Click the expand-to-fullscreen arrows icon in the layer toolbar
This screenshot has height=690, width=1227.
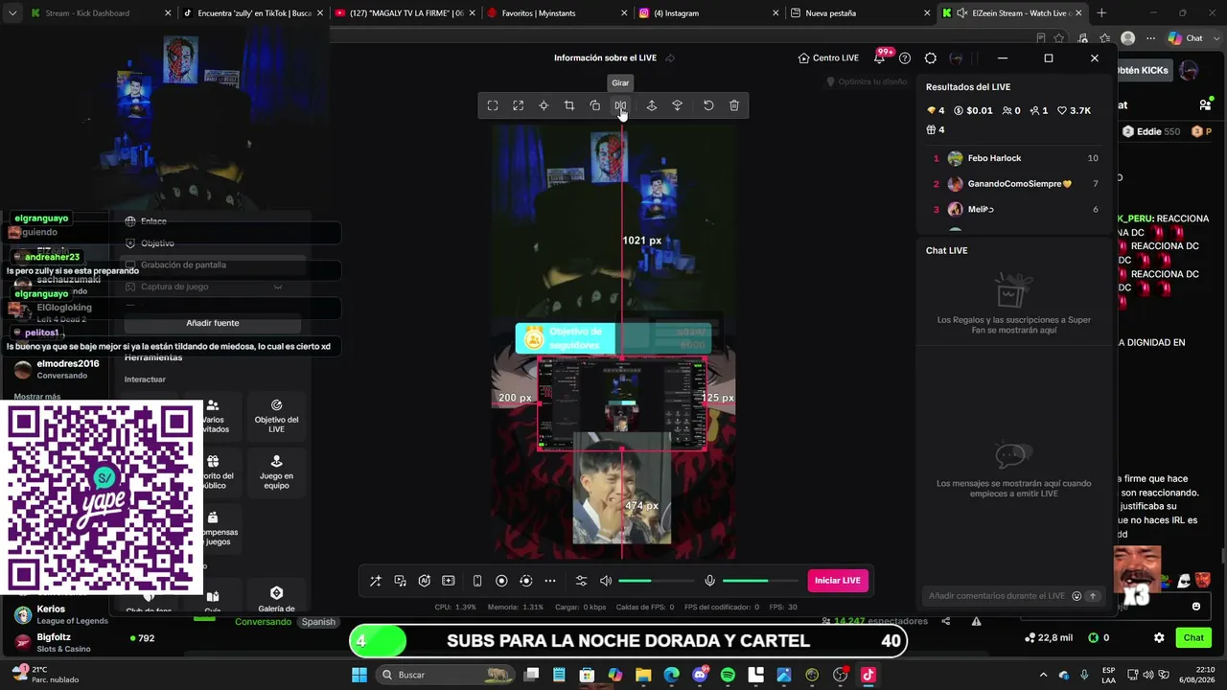[519, 105]
